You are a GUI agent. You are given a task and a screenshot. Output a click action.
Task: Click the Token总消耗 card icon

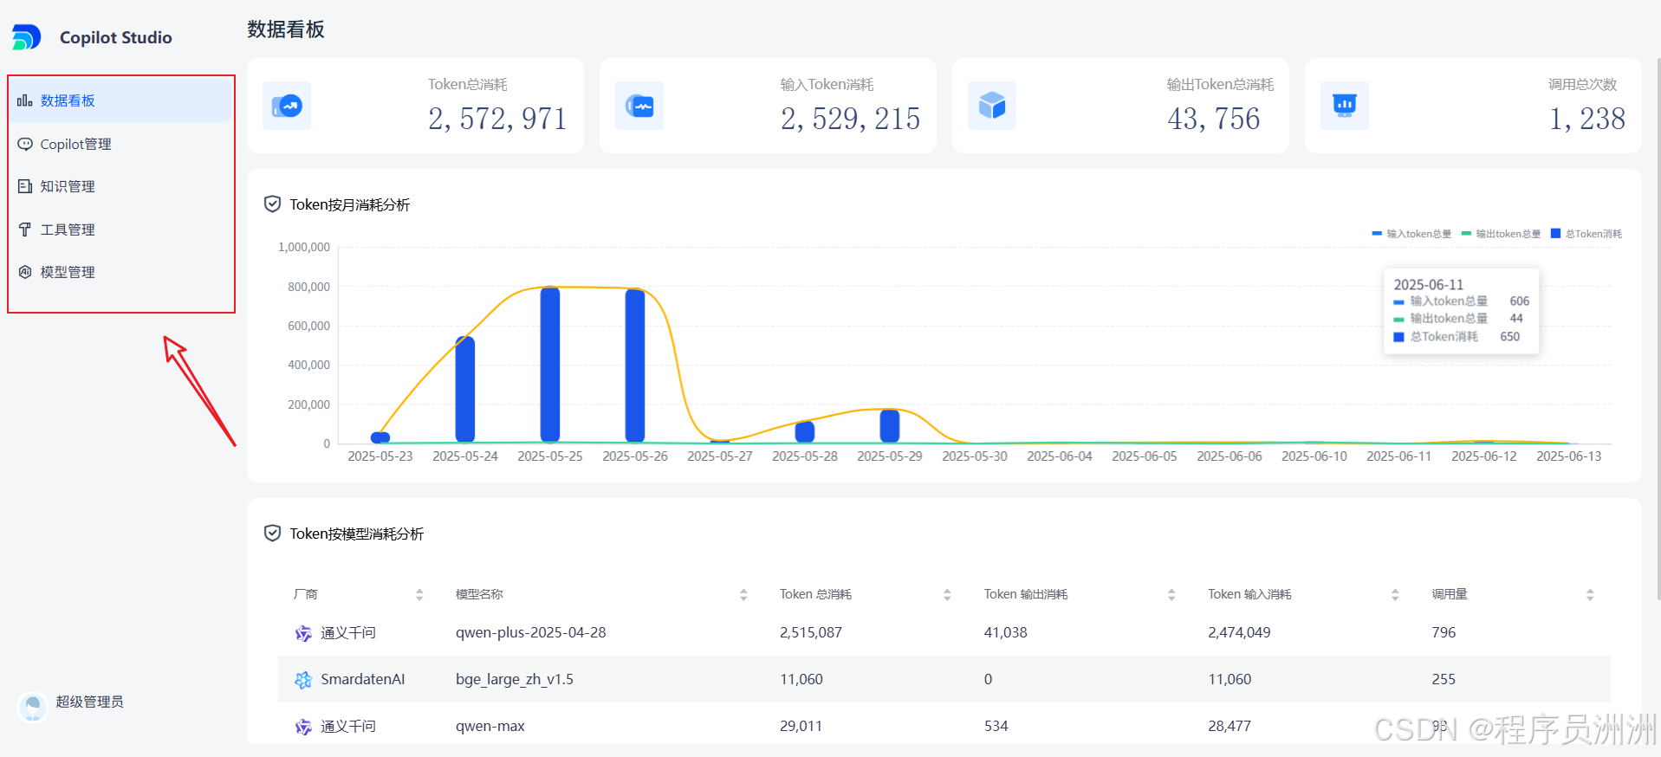[x=287, y=106]
